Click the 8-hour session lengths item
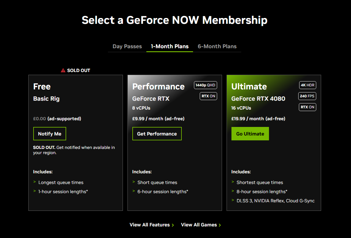 click(x=262, y=192)
